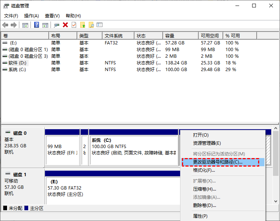Image resolution: width=280 pixels, height=221 pixels.
Task: Open the 文件(F) menu
Action: 11,16
